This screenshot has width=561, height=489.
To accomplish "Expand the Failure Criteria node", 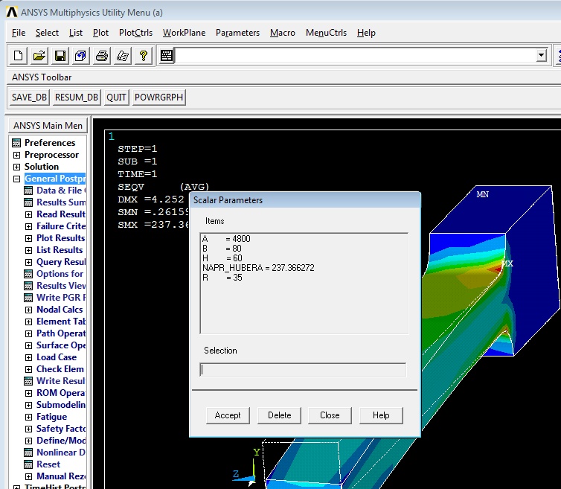I will [x=28, y=226].
